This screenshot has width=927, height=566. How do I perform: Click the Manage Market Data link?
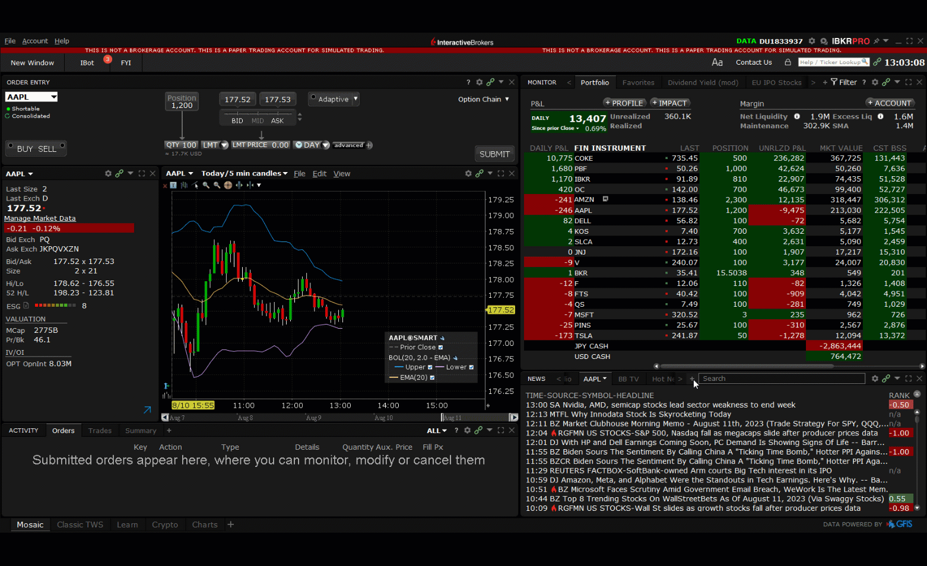40,218
